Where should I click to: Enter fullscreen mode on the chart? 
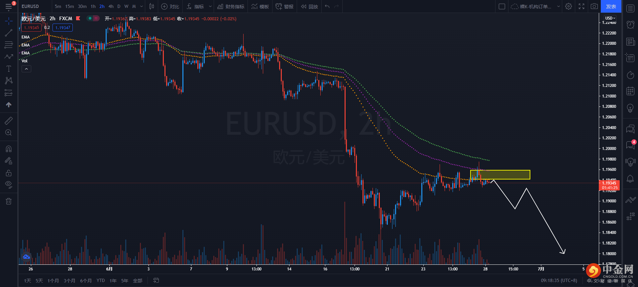coord(582,6)
